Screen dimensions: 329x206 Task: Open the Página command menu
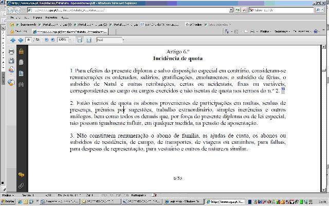[x=266, y=31]
